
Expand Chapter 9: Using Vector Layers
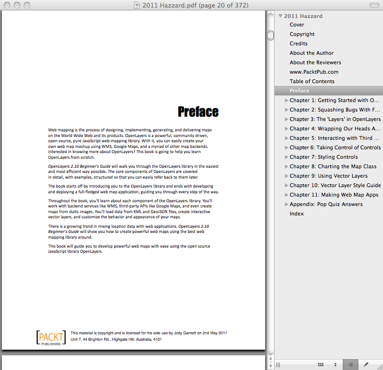coord(286,176)
